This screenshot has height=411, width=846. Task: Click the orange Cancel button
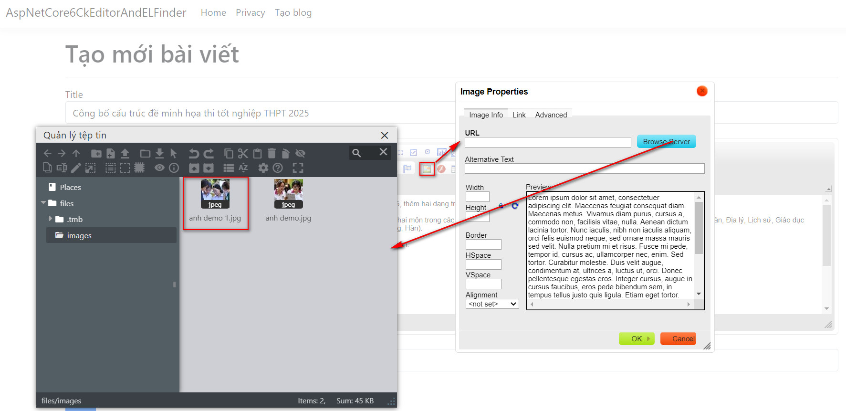tap(678, 338)
